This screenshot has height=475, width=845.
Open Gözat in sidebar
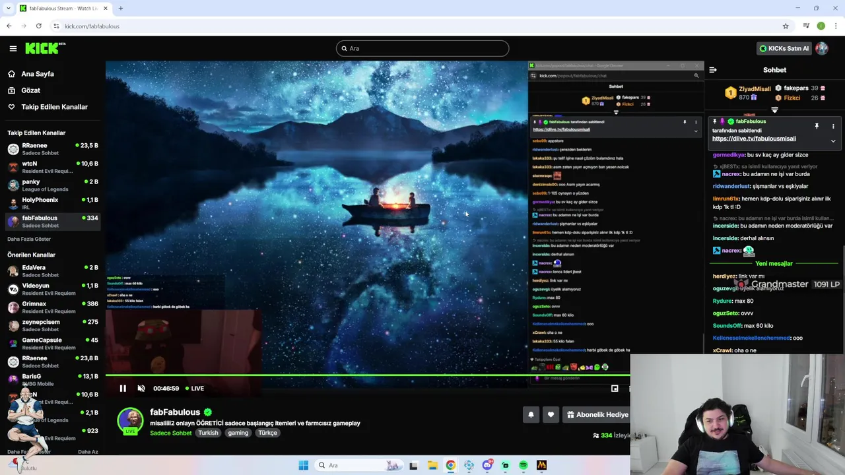point(30,90)
